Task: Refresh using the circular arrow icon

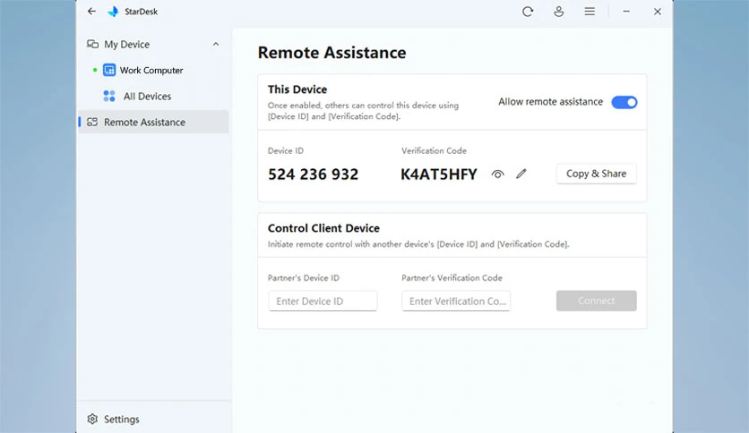Action: coord(528,12)
